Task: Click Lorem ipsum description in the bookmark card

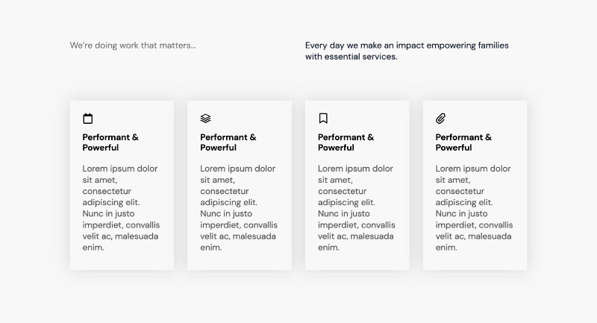Action: tap(356, 207)
